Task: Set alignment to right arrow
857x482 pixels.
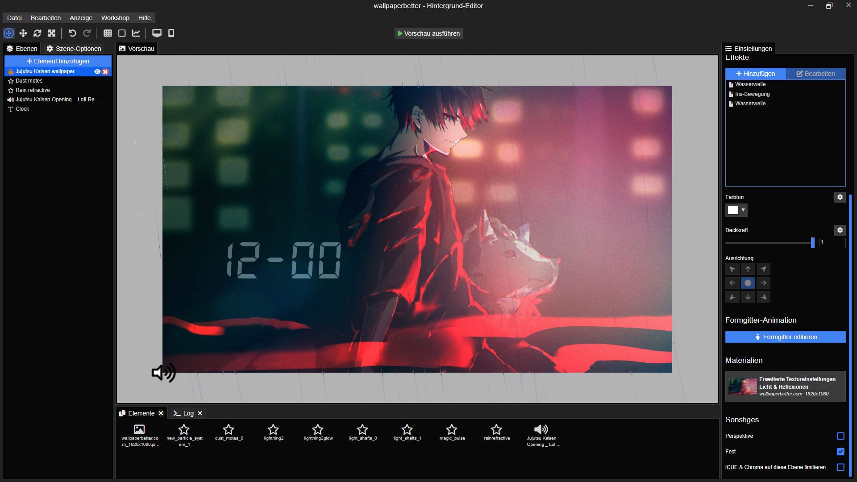Action: click(x=764, y=283)
